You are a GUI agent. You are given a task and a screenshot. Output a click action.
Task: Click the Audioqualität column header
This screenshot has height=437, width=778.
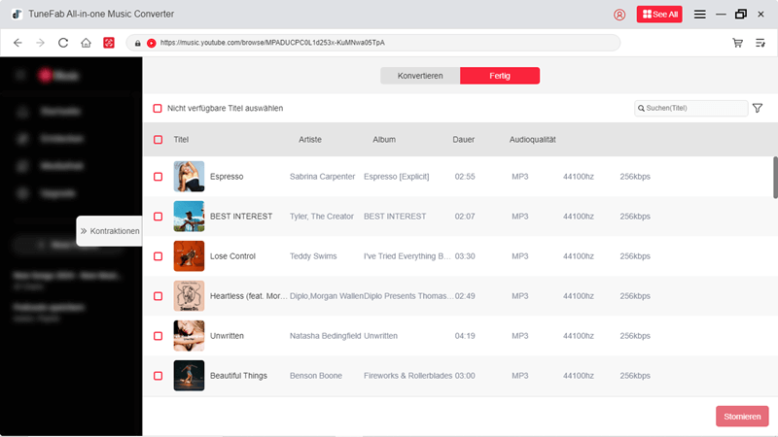532,140
